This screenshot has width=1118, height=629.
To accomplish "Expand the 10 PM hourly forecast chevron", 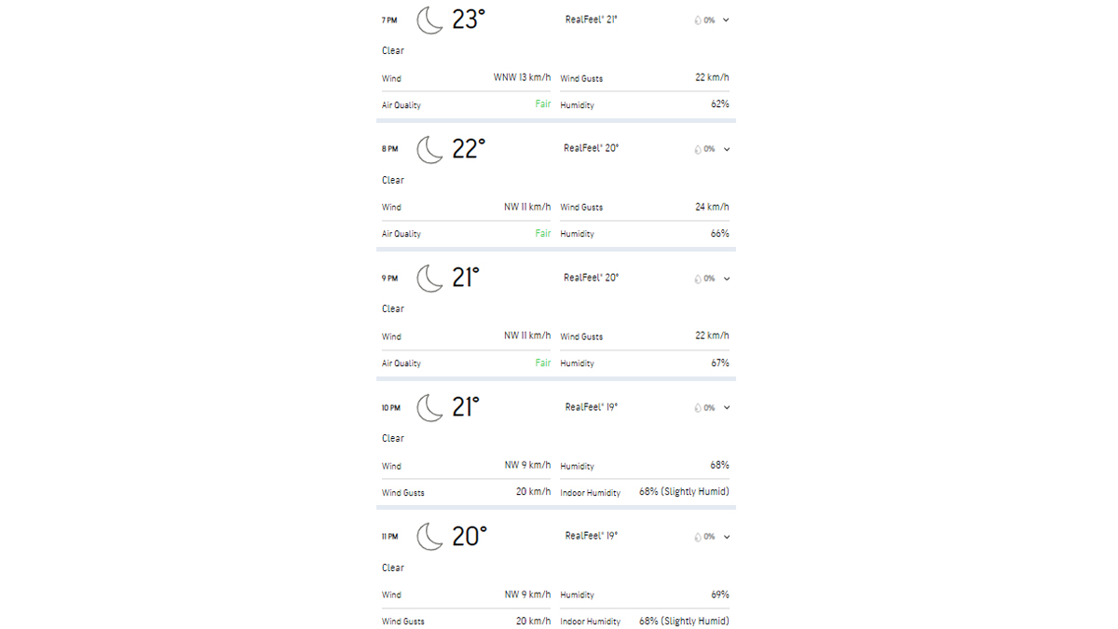I will point(726,407).
